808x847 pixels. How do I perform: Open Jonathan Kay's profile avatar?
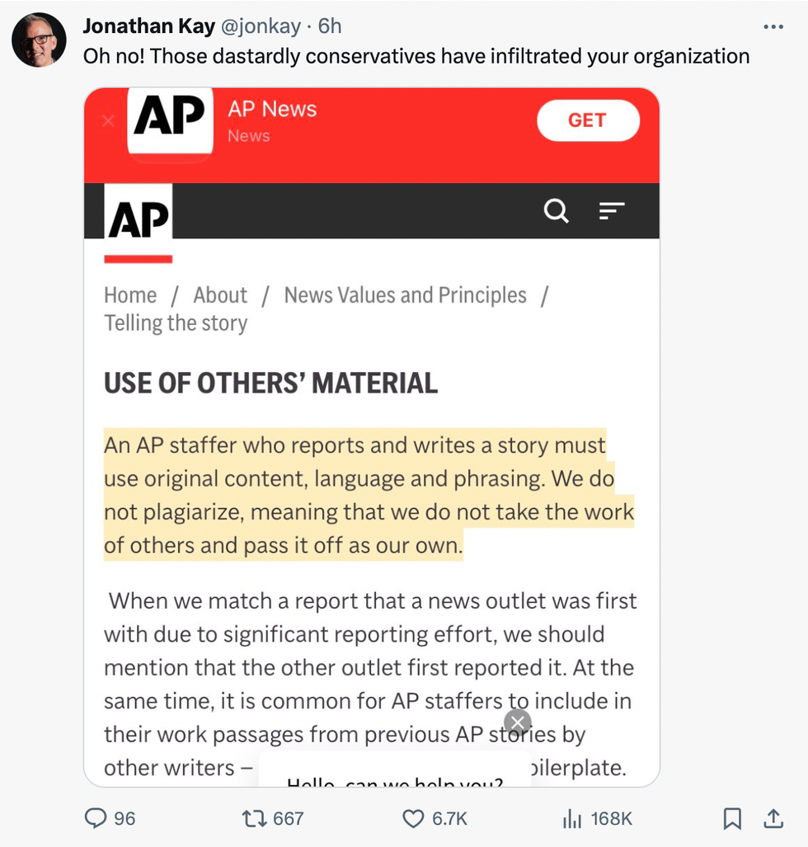39,40
